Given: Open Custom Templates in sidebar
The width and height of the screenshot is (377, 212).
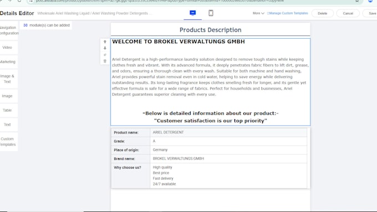Looking at the screenshot, I should coord(9,142).
